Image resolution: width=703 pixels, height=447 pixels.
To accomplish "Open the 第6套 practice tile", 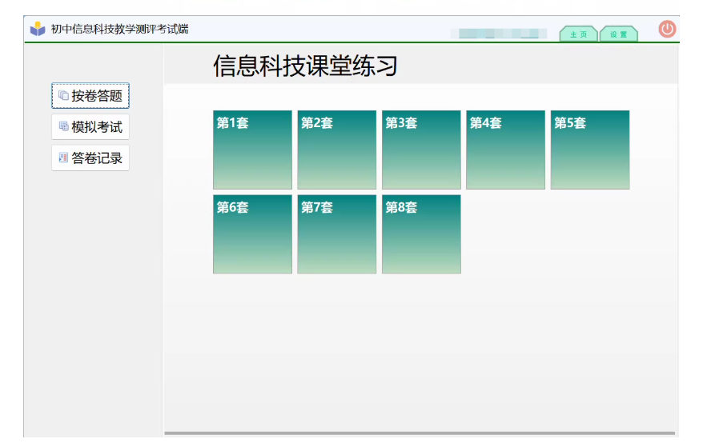I will pos(252,233).
